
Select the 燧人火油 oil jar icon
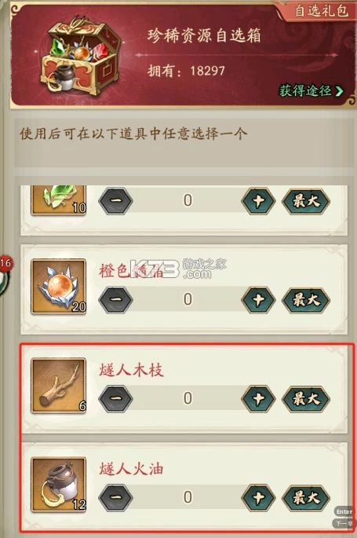click(x=59, y=485)
